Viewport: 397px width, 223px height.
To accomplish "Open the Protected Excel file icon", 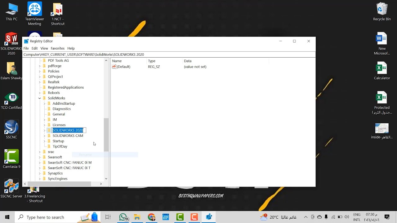I will coord(382,103).
